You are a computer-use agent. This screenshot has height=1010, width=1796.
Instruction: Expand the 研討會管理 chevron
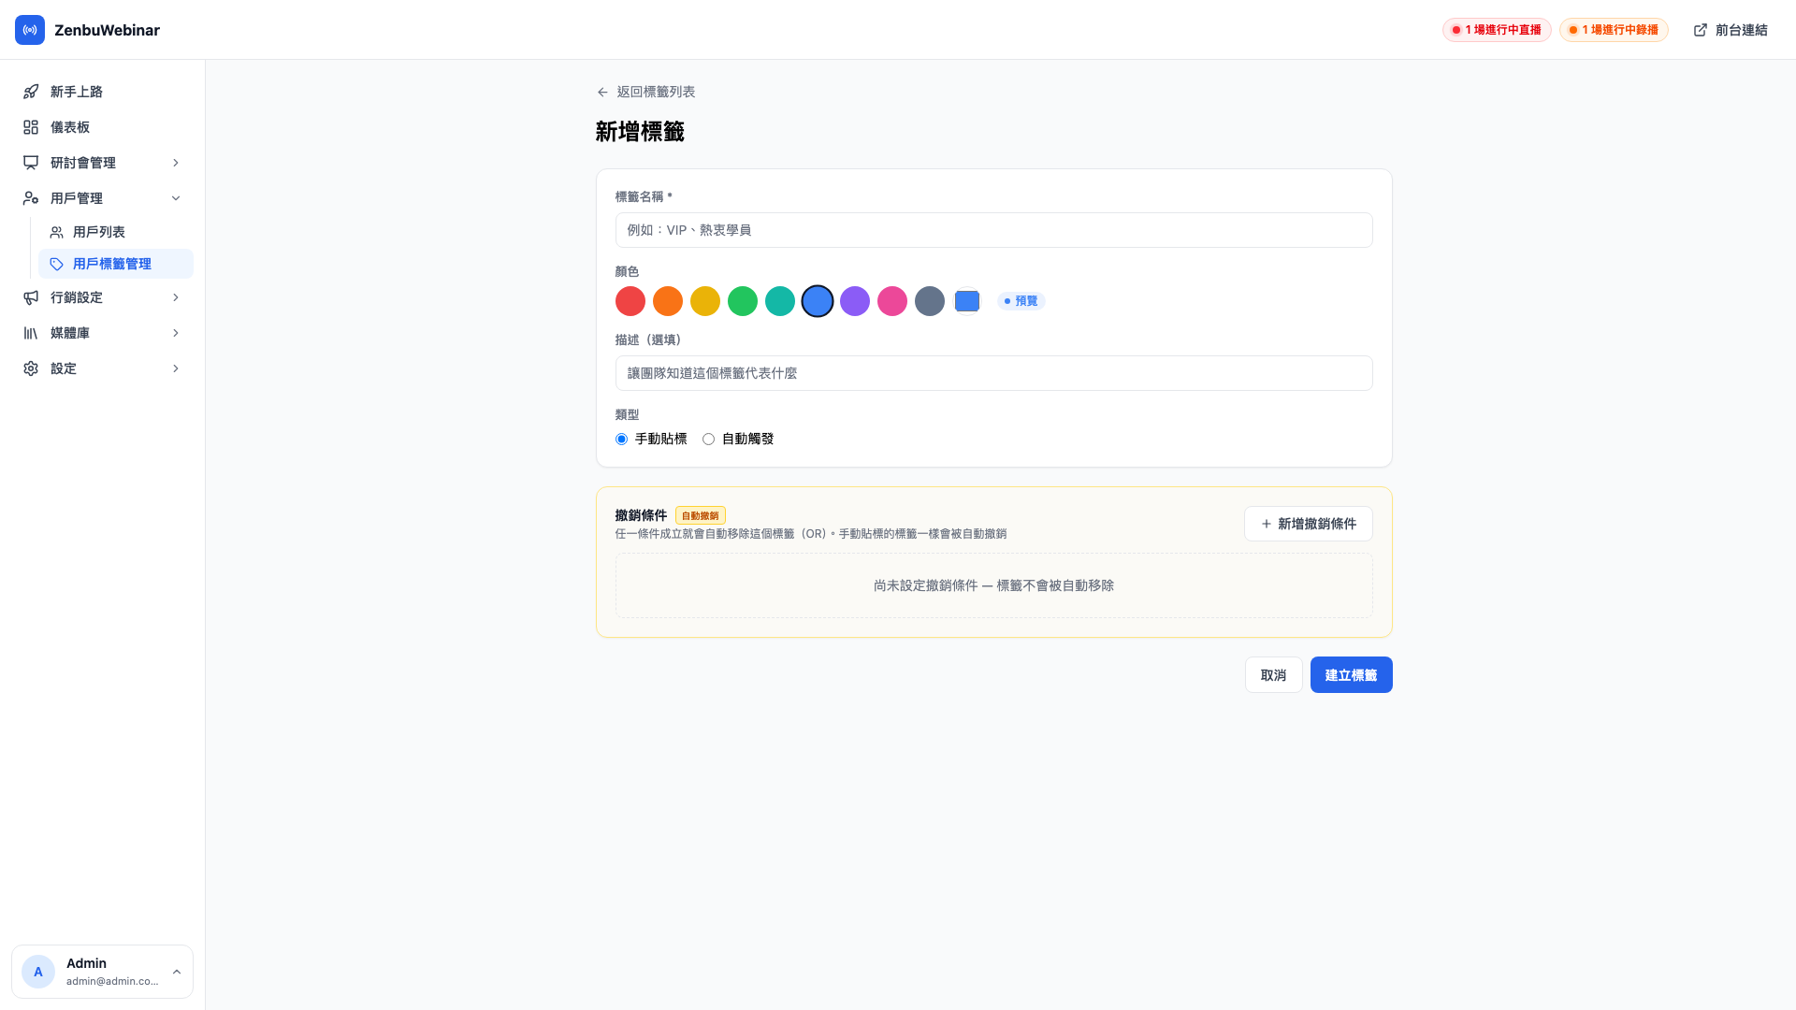[176, 163]
